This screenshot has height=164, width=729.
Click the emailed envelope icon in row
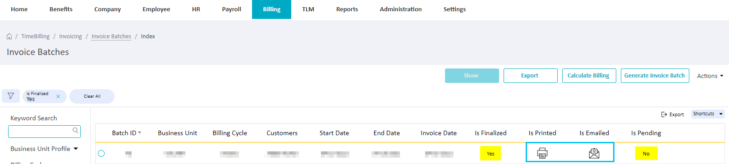coord(594,153)
